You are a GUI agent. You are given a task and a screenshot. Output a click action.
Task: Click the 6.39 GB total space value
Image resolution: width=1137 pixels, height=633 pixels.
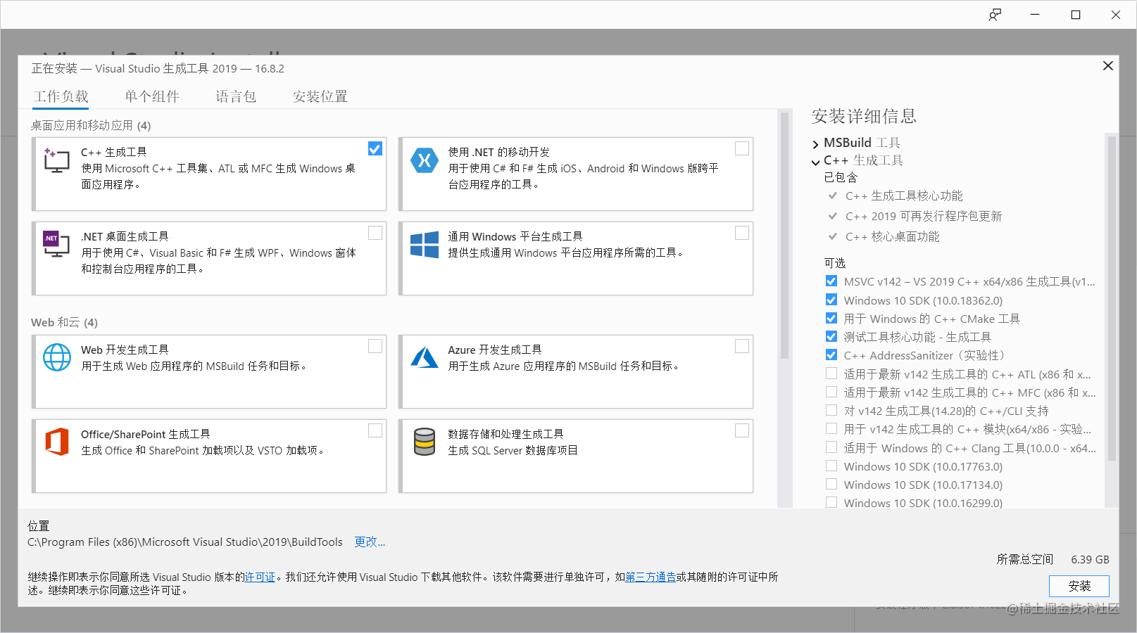[1090, 560]
